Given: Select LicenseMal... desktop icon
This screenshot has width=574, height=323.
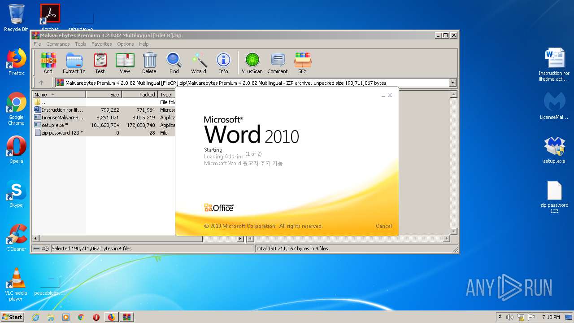Looking at the screenshot, I should [554, 106].
